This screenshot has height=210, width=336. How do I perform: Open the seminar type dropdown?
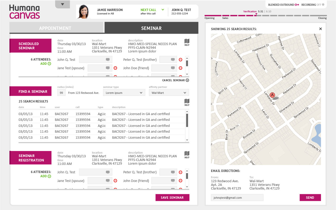point(124,93)
